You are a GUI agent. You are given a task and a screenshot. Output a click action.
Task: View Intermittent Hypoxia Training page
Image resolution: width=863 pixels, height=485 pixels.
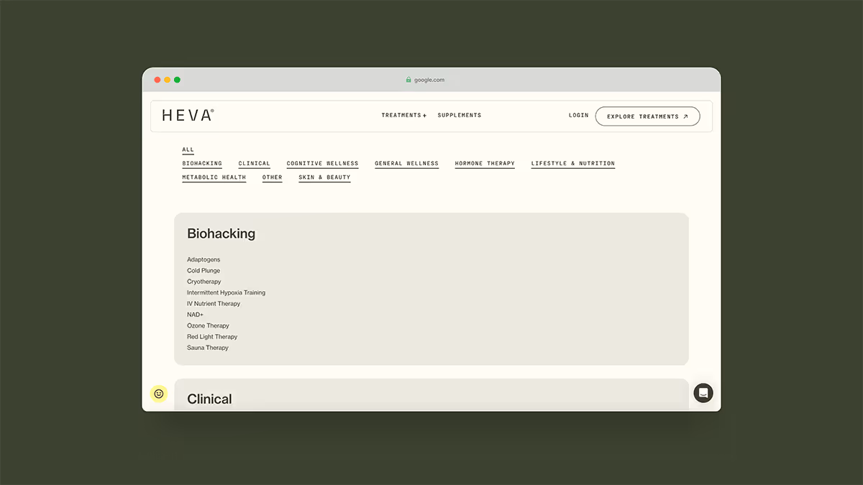(226, 293)
